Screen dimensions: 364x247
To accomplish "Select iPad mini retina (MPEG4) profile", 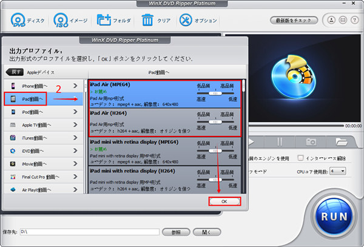I will point(164,151).
